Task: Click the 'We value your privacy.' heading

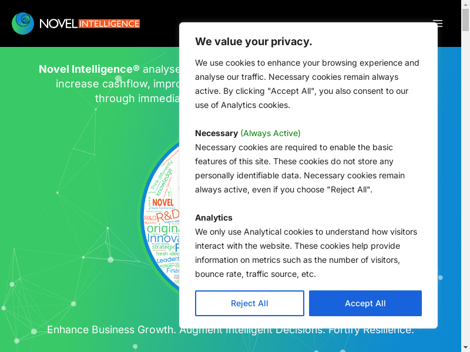Action: (x=254, y=42)
